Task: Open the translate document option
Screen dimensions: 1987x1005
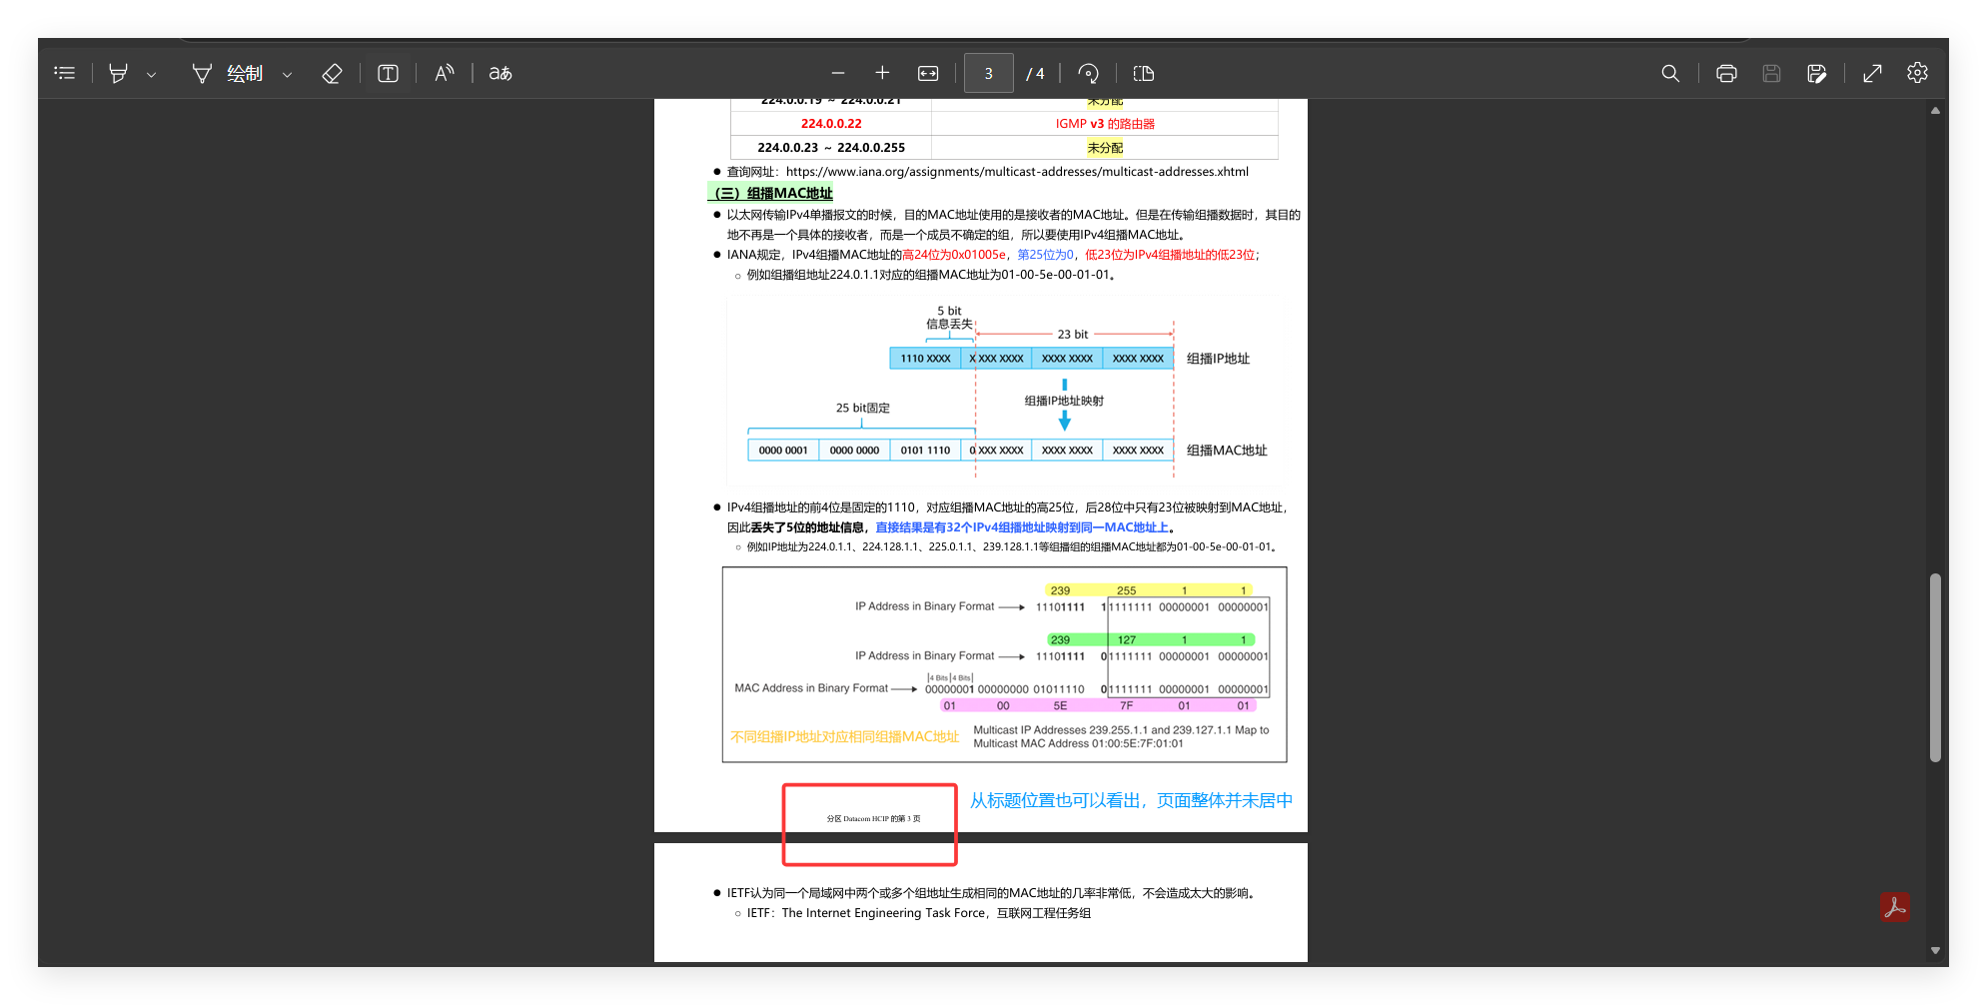Action: pos(500,73)
